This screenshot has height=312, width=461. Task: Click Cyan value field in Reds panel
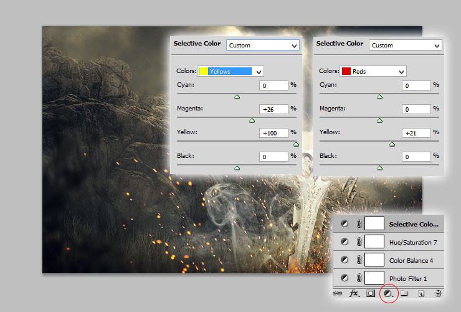416,85
